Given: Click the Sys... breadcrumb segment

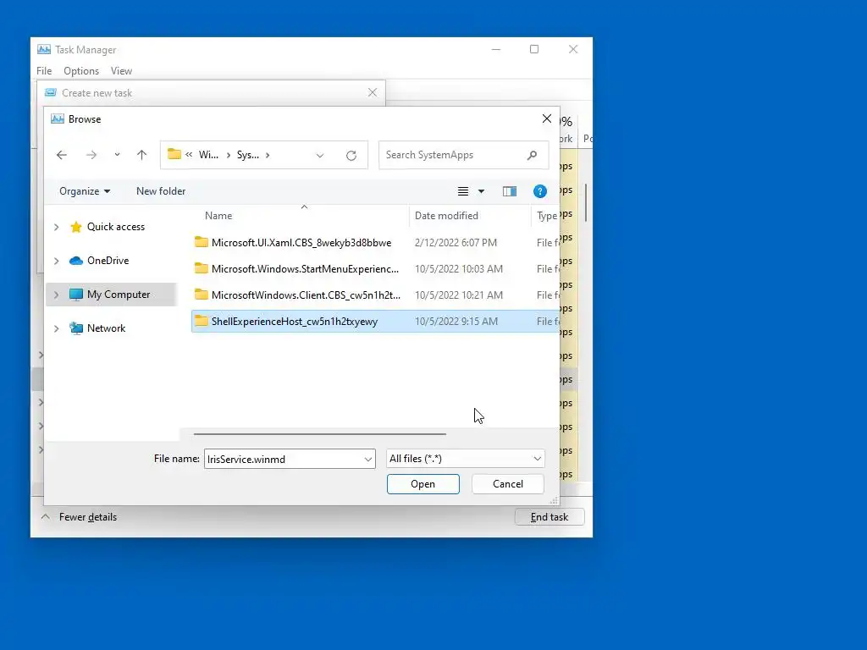Looking at the screenshot, I should click(x=248, y=155).
